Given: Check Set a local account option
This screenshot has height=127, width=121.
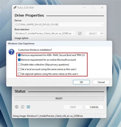Looking at the screenshot, I should (19, 69).
